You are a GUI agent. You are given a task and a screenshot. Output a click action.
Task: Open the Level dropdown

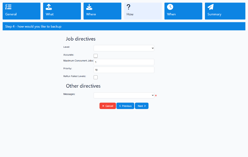[124, 48]
